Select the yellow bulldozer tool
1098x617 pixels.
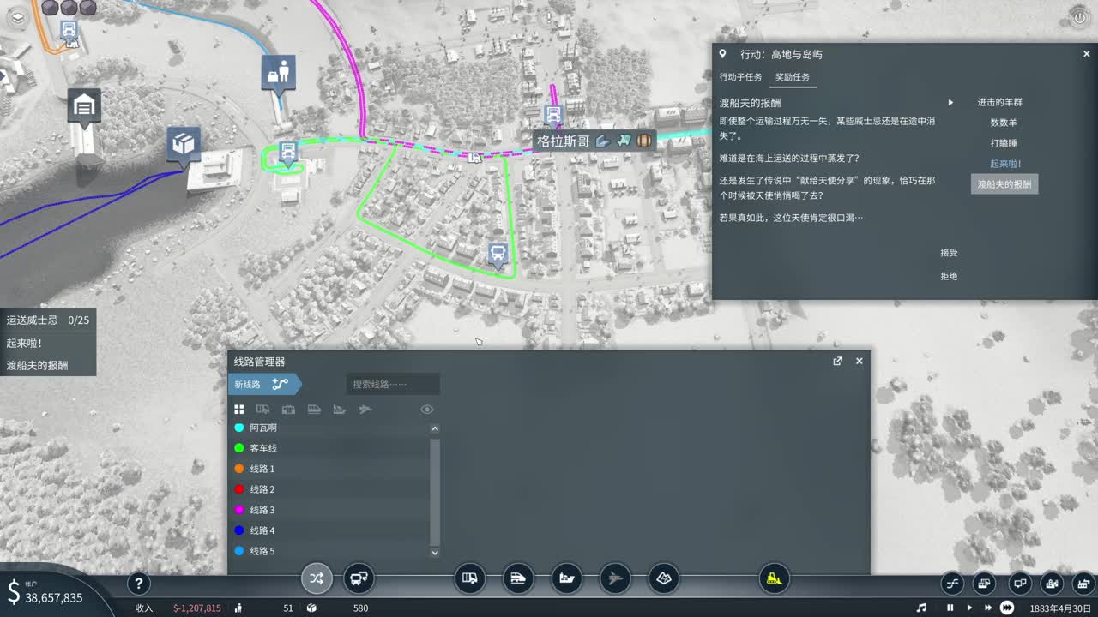pos(775,578)
